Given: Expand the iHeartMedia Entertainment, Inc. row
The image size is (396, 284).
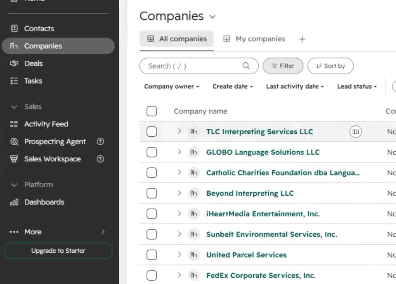Looking at the screenshot, I should tap(179, 214).
